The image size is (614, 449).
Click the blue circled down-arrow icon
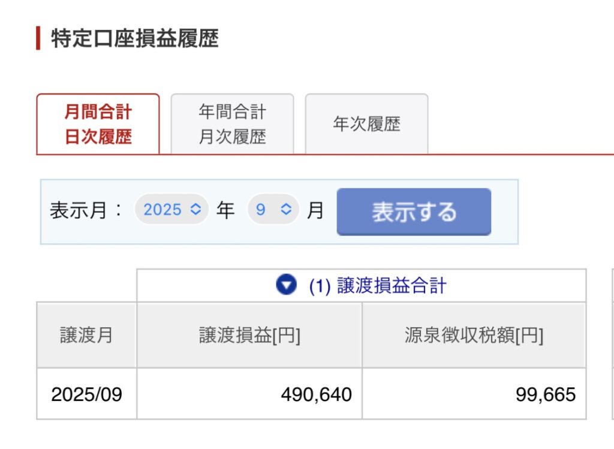[286, 286]
